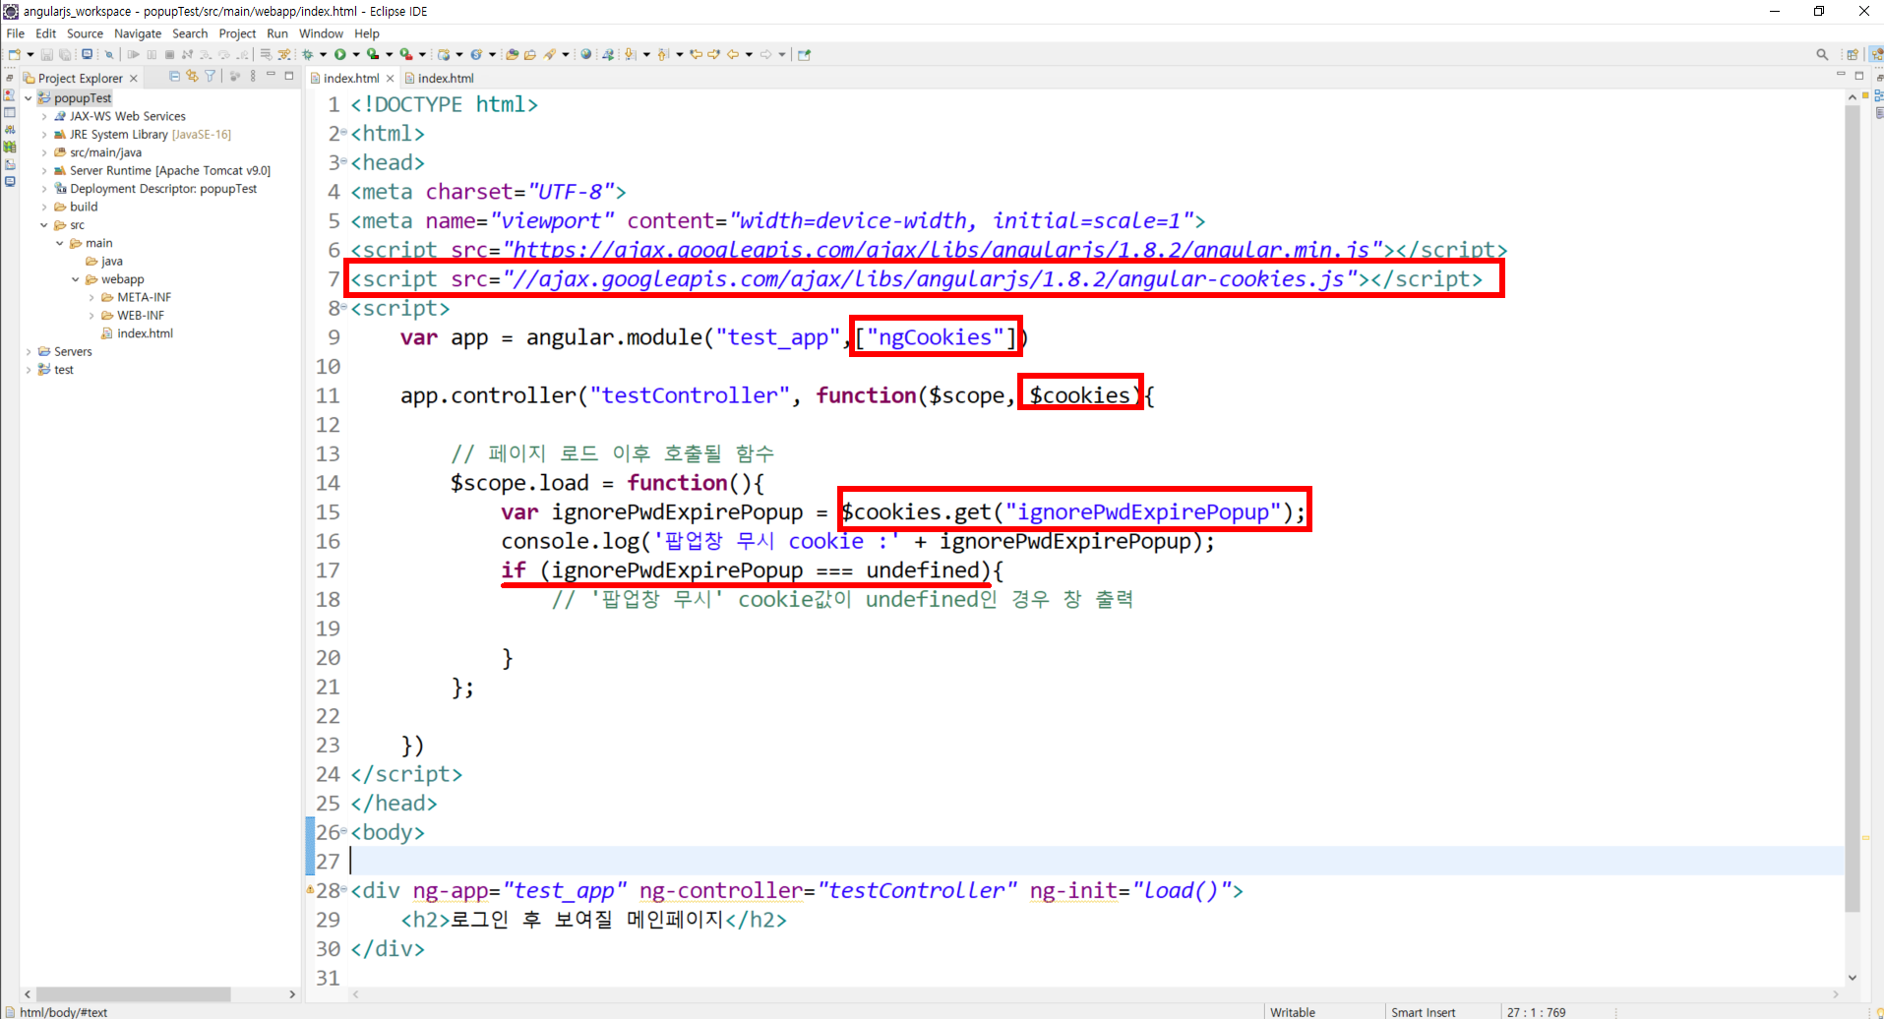Open the Source menu
The image size is (1884, 1019).
point(85,33)
